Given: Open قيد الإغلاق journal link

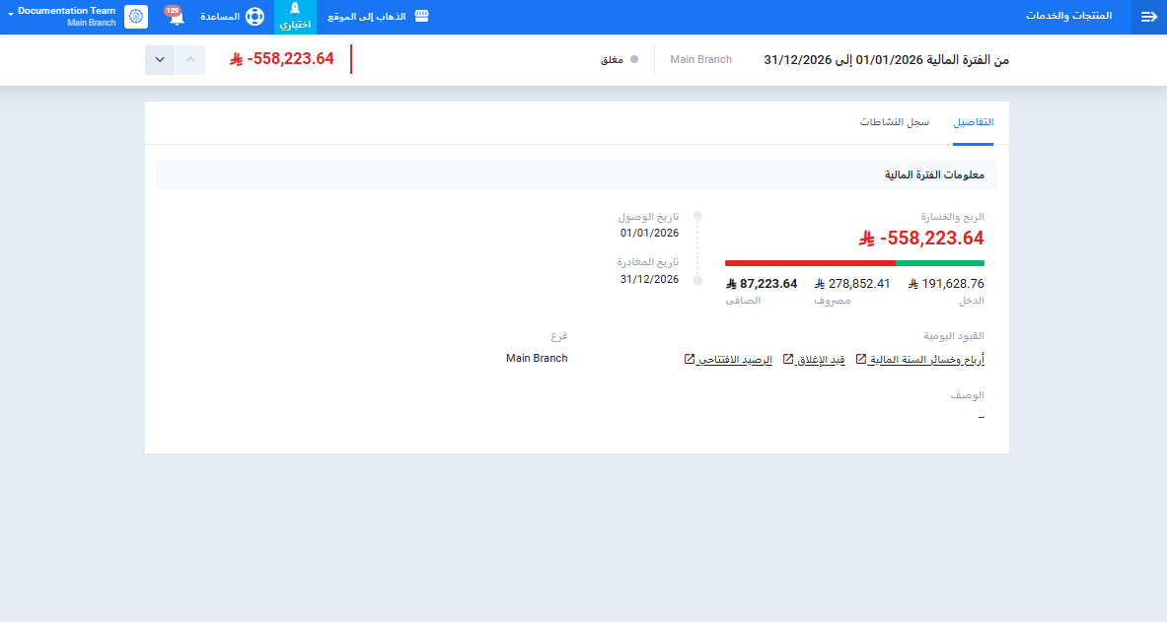Looking at the screenshot, I should pos(821,360).
